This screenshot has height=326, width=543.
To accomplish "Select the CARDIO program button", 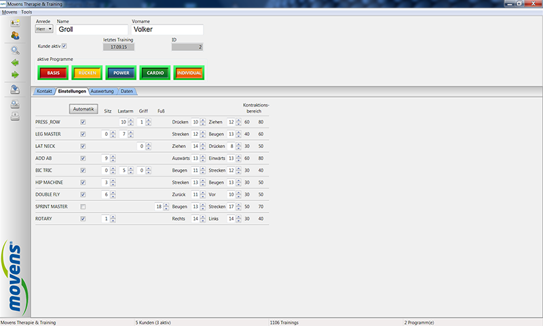I will tap(155, 72).
